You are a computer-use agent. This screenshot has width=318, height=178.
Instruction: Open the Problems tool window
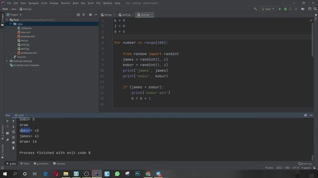41,164
